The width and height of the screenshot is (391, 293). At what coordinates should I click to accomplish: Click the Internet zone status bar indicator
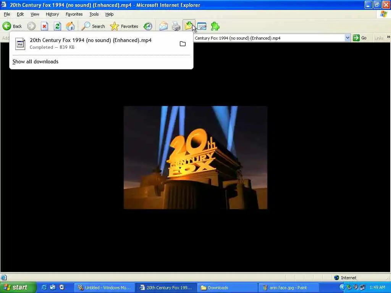point(345,278)
